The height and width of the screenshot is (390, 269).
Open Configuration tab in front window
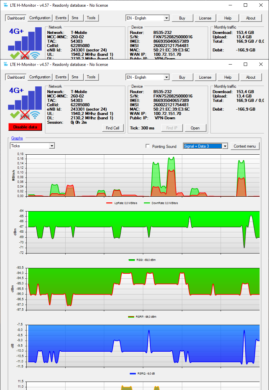(x=40, y=77)
